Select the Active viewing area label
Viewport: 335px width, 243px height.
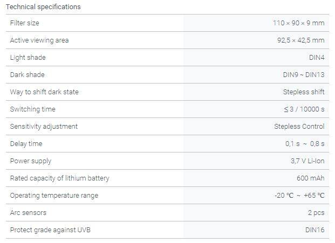pos(39,40)
